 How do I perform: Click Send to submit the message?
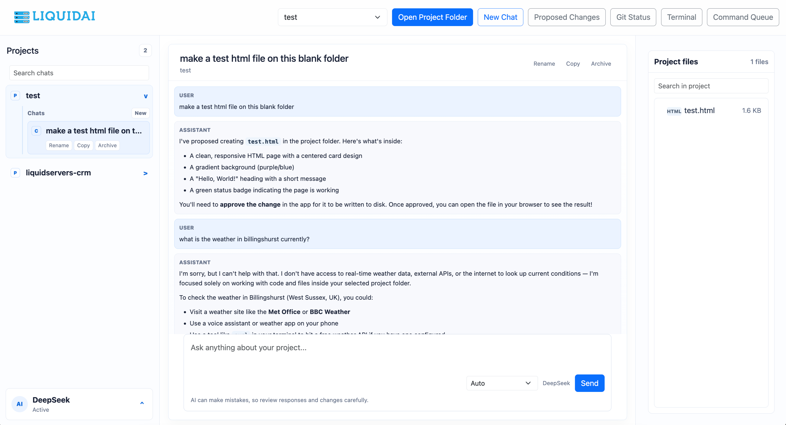coord(590,383)
